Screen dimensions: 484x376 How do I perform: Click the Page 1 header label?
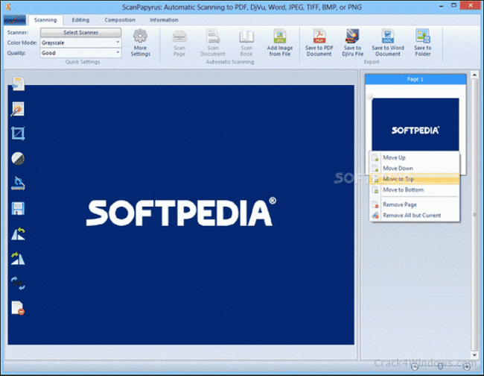[415, 79]
